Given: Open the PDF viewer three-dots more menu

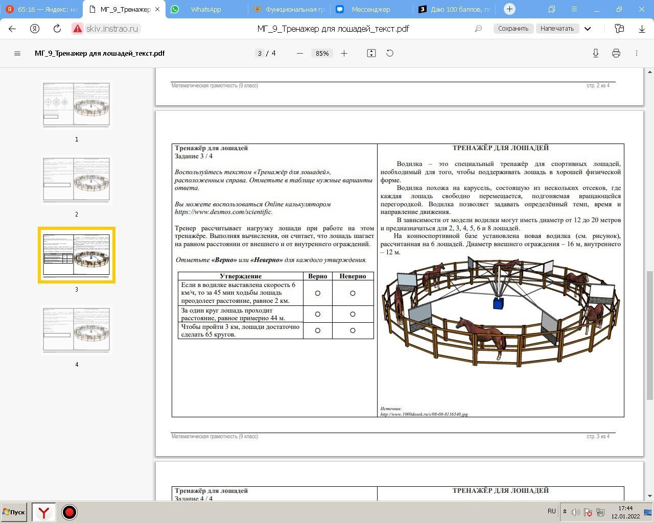Looking at the screenshot, I should coord(637,53).
